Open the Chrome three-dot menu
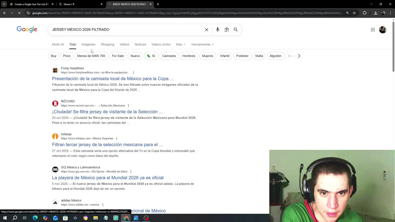Screen dimensions: 395x222 [391, 13]
